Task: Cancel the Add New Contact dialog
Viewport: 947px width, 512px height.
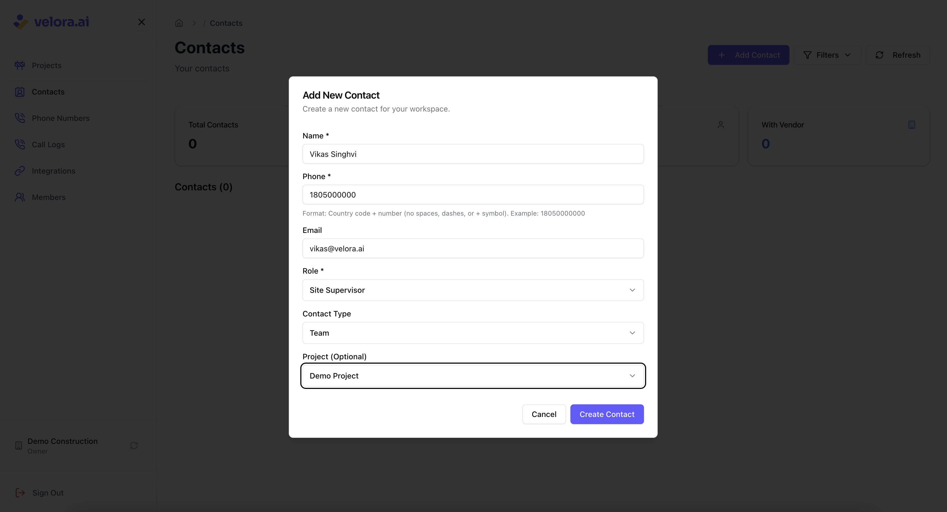Action: 544,414
